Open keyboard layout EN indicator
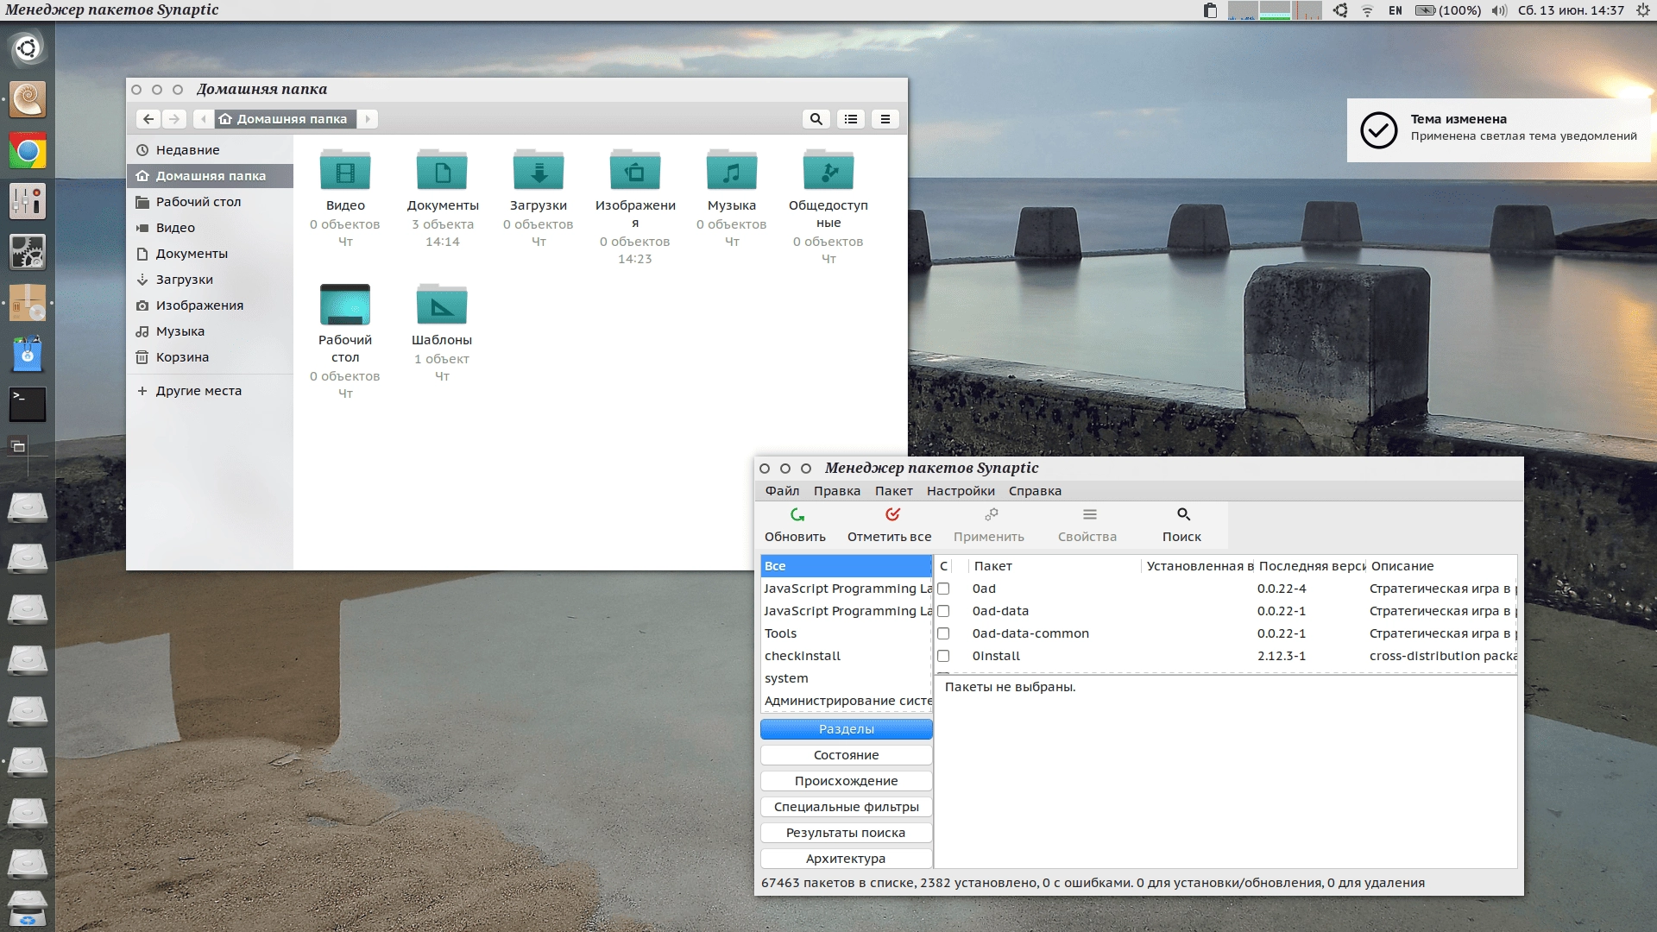This screenshot has width=1657, height=932. pyautogui.click(x=1396, y=10)
